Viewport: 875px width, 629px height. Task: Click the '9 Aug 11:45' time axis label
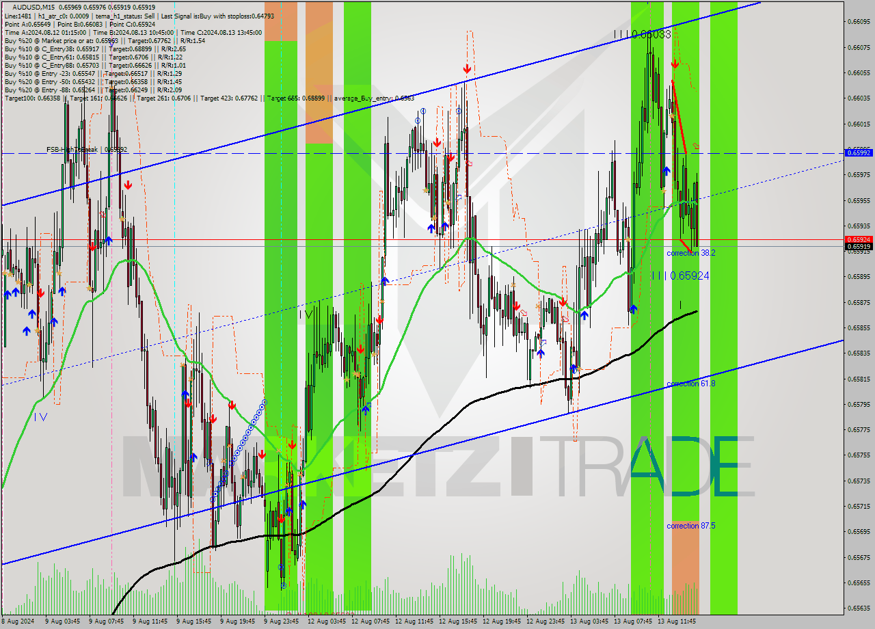(150, 621)
